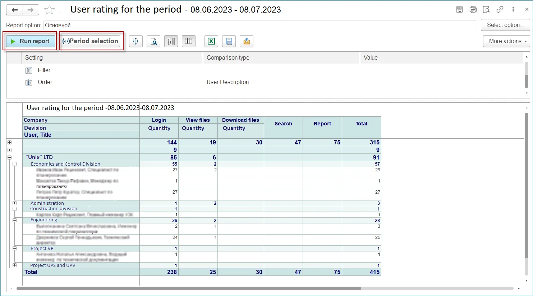Collapse the "Unix" LTD company group
The image size is (533, 296).
(10, 157)
